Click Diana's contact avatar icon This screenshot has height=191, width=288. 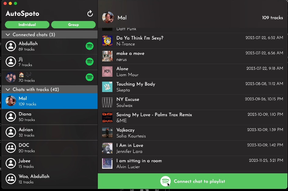[x=11, y=116]
